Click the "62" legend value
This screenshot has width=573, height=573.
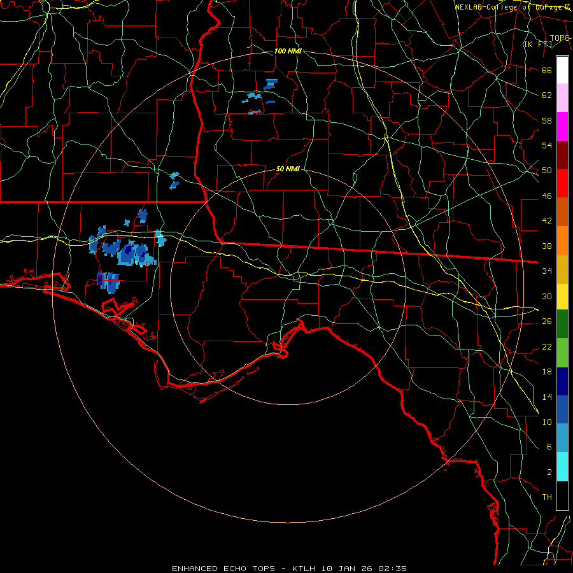pos(547,95)
